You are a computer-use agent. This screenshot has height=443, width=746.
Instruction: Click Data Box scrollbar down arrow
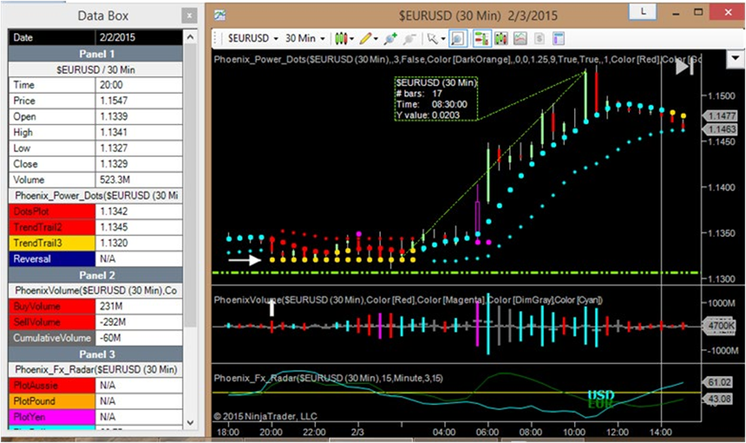click(190, 422)
